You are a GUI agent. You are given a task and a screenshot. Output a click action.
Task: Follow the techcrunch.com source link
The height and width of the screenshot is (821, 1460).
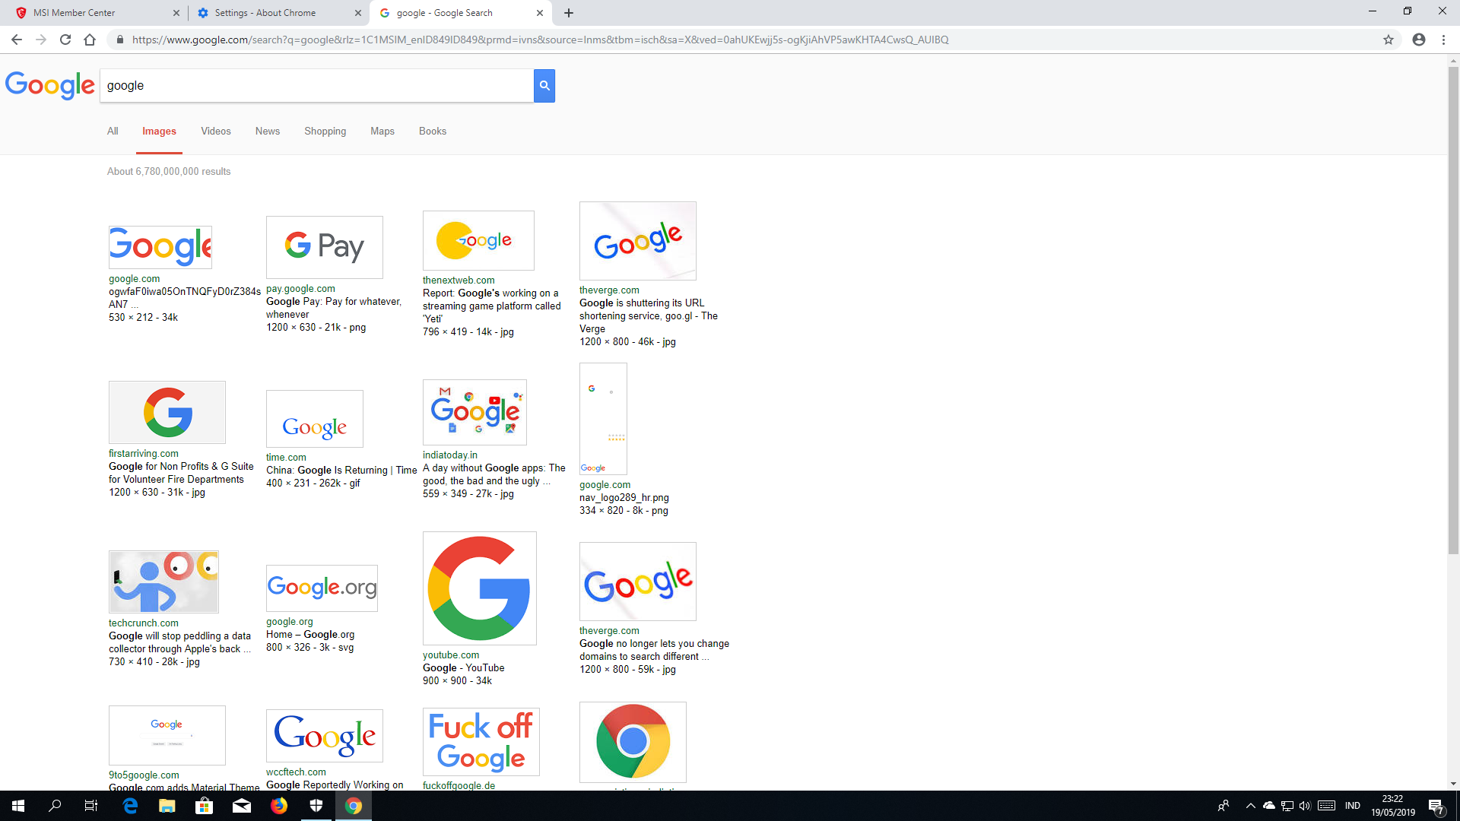[144, 623]
